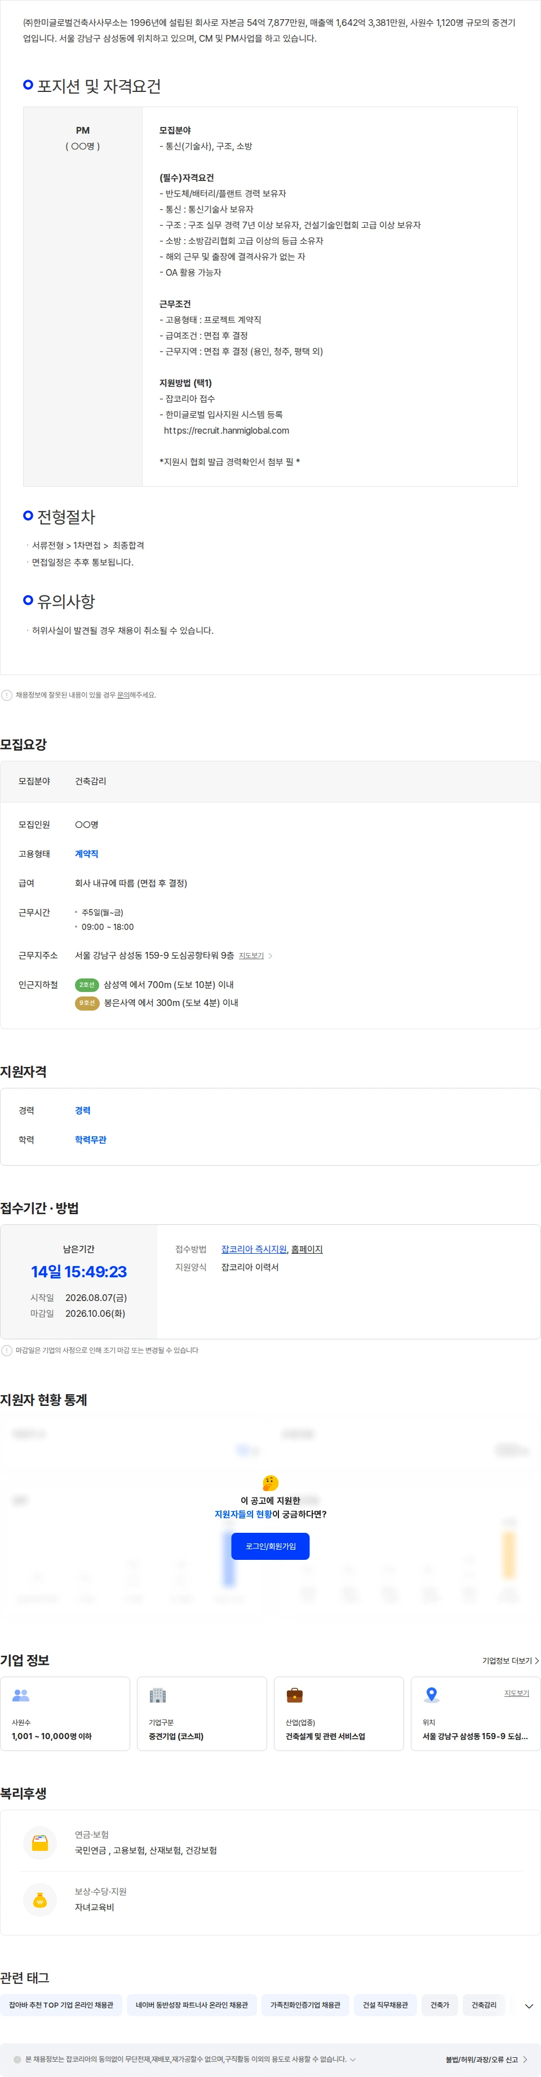
Task: Click chevron after 근무지주소 지도보기
Action: (x=270, y=955)
